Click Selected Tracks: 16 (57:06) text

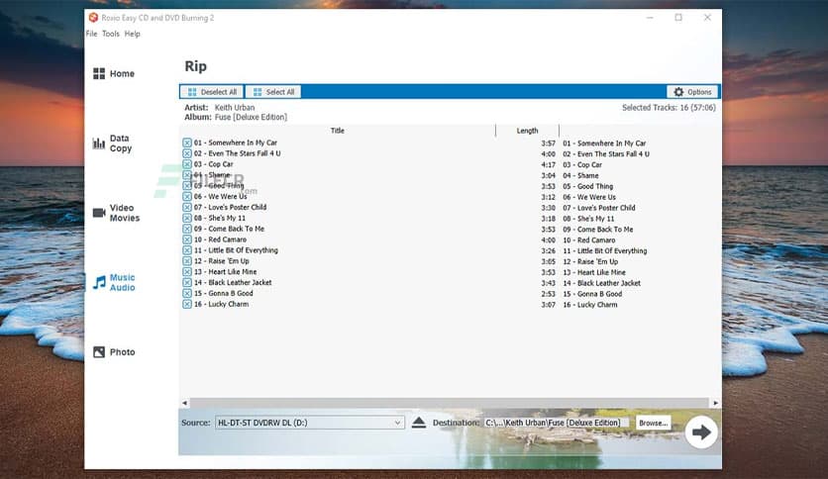tap(669, 107)
